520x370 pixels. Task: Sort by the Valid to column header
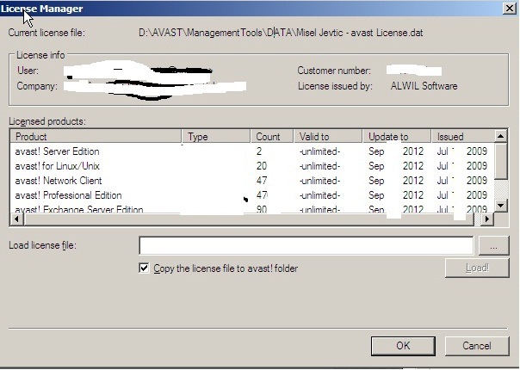coord(328,136)
